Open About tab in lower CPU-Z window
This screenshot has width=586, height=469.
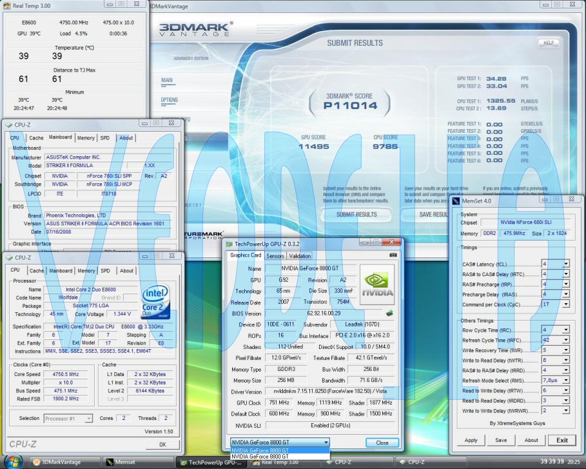click(x=126, y=270)
